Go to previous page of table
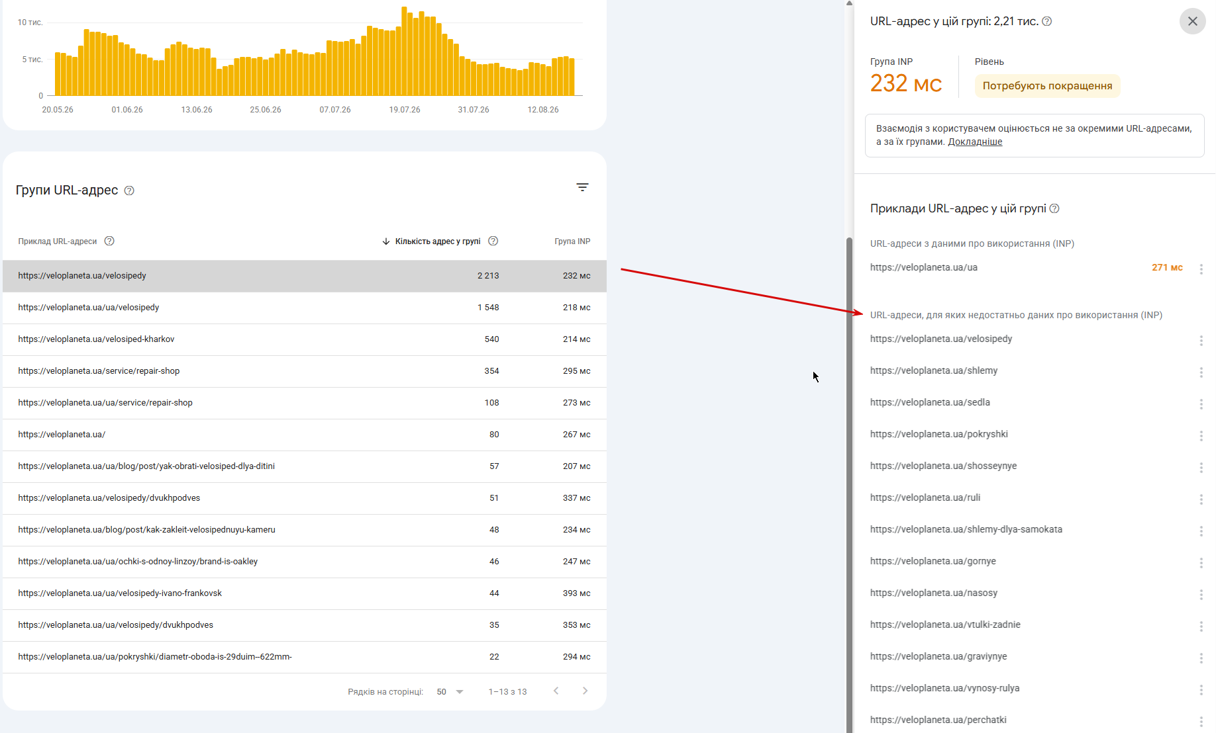The image size is (1216, 733). 556,691
